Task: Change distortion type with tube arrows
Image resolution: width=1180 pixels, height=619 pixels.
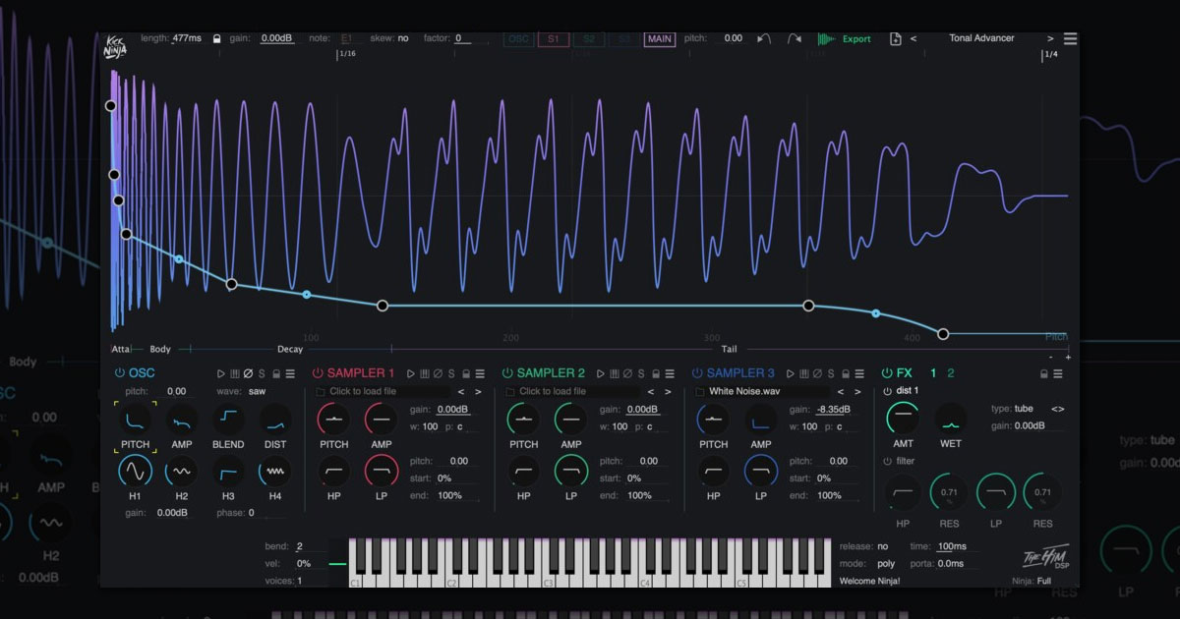Action: [x=1058, y=409]
